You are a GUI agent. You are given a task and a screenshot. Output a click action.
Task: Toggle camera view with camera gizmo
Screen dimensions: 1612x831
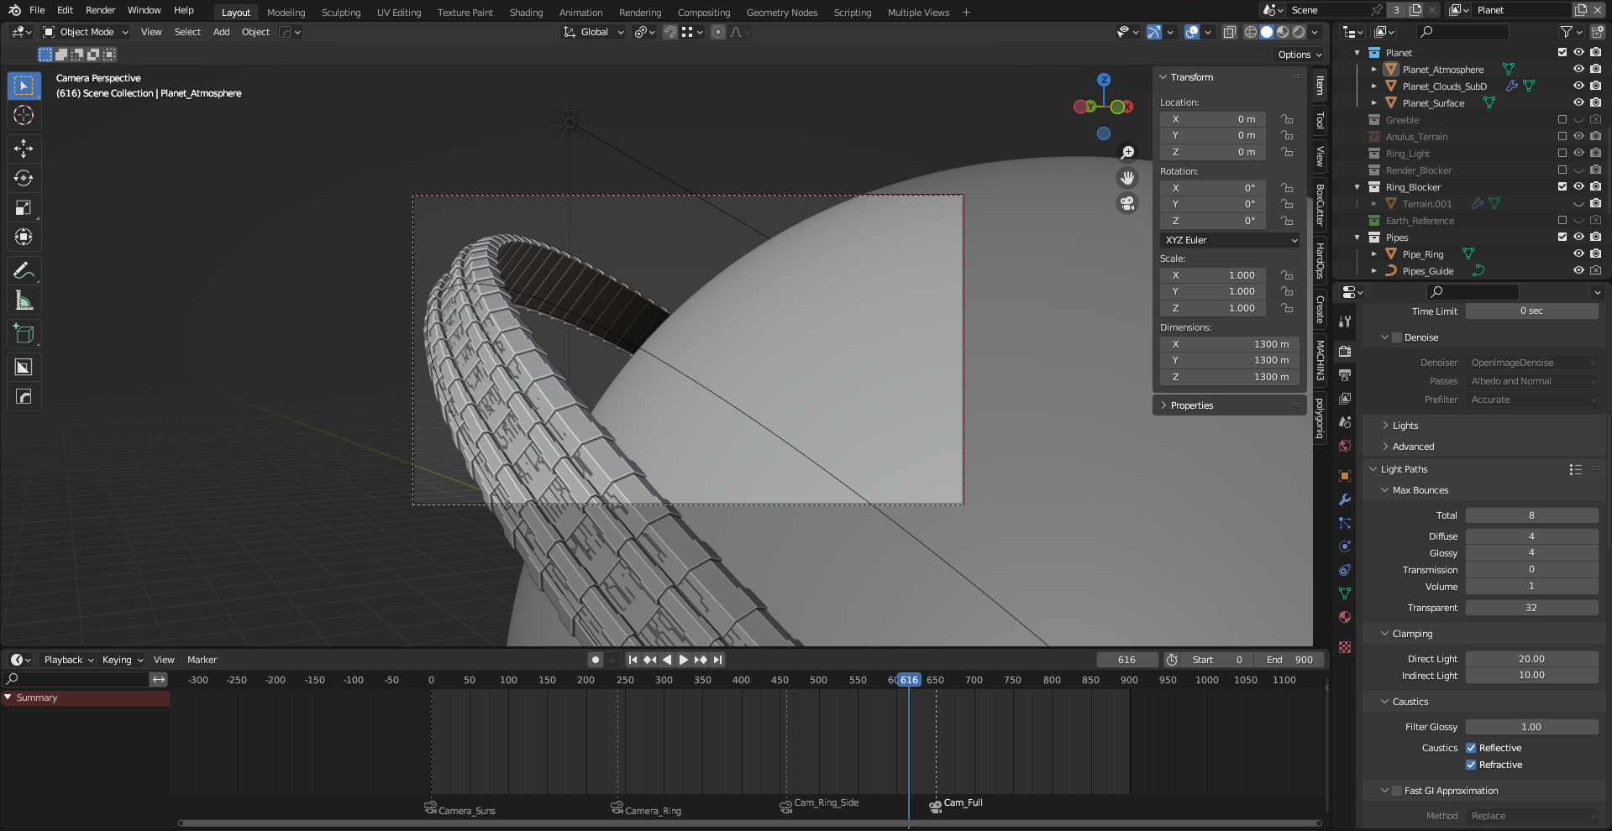[1127, 203]
